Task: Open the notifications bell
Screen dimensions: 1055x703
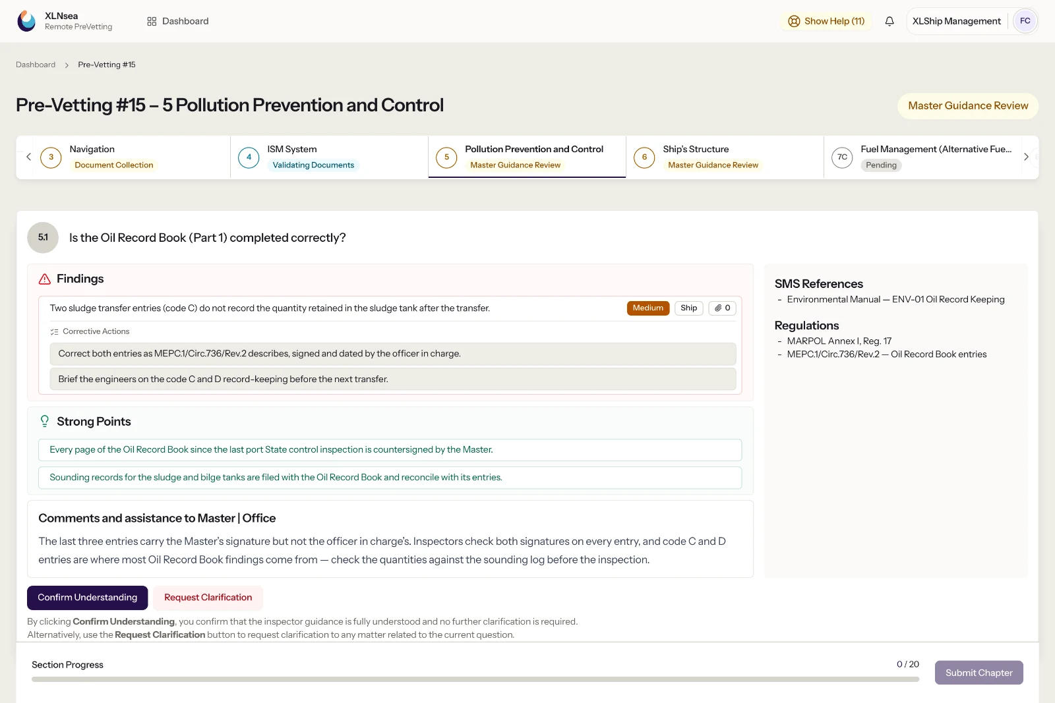Action: pos(889,21)
